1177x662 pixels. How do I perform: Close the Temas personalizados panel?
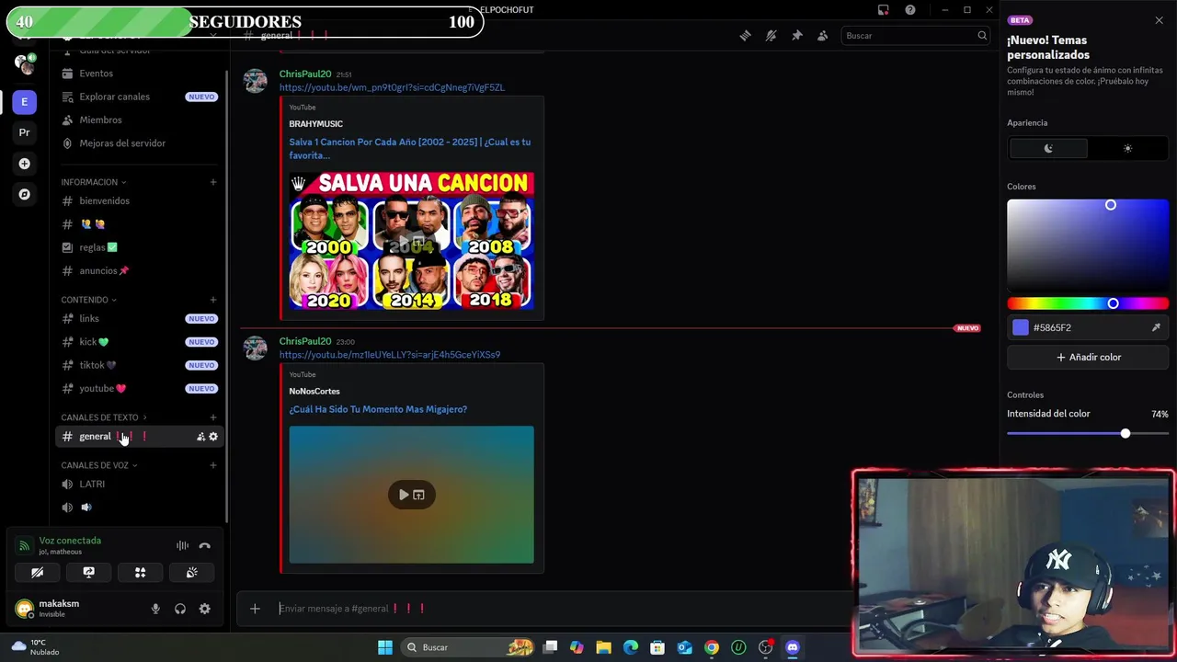[x=1159, y=20]
